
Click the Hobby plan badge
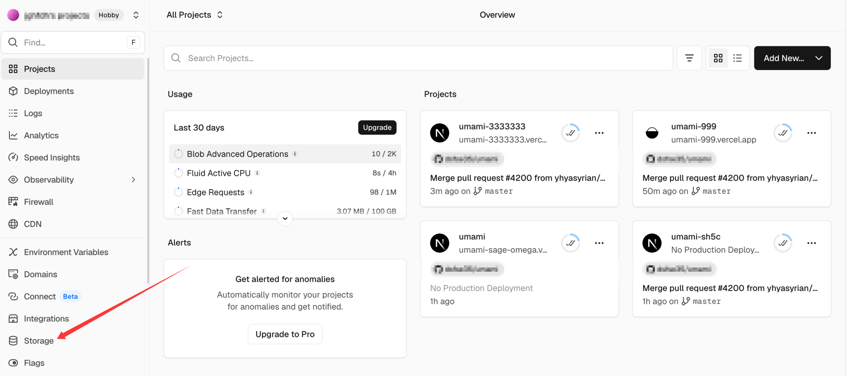tap(109, 15)
